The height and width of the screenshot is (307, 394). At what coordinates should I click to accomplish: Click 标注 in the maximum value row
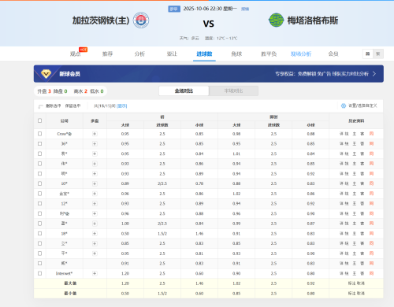(351, 283)
